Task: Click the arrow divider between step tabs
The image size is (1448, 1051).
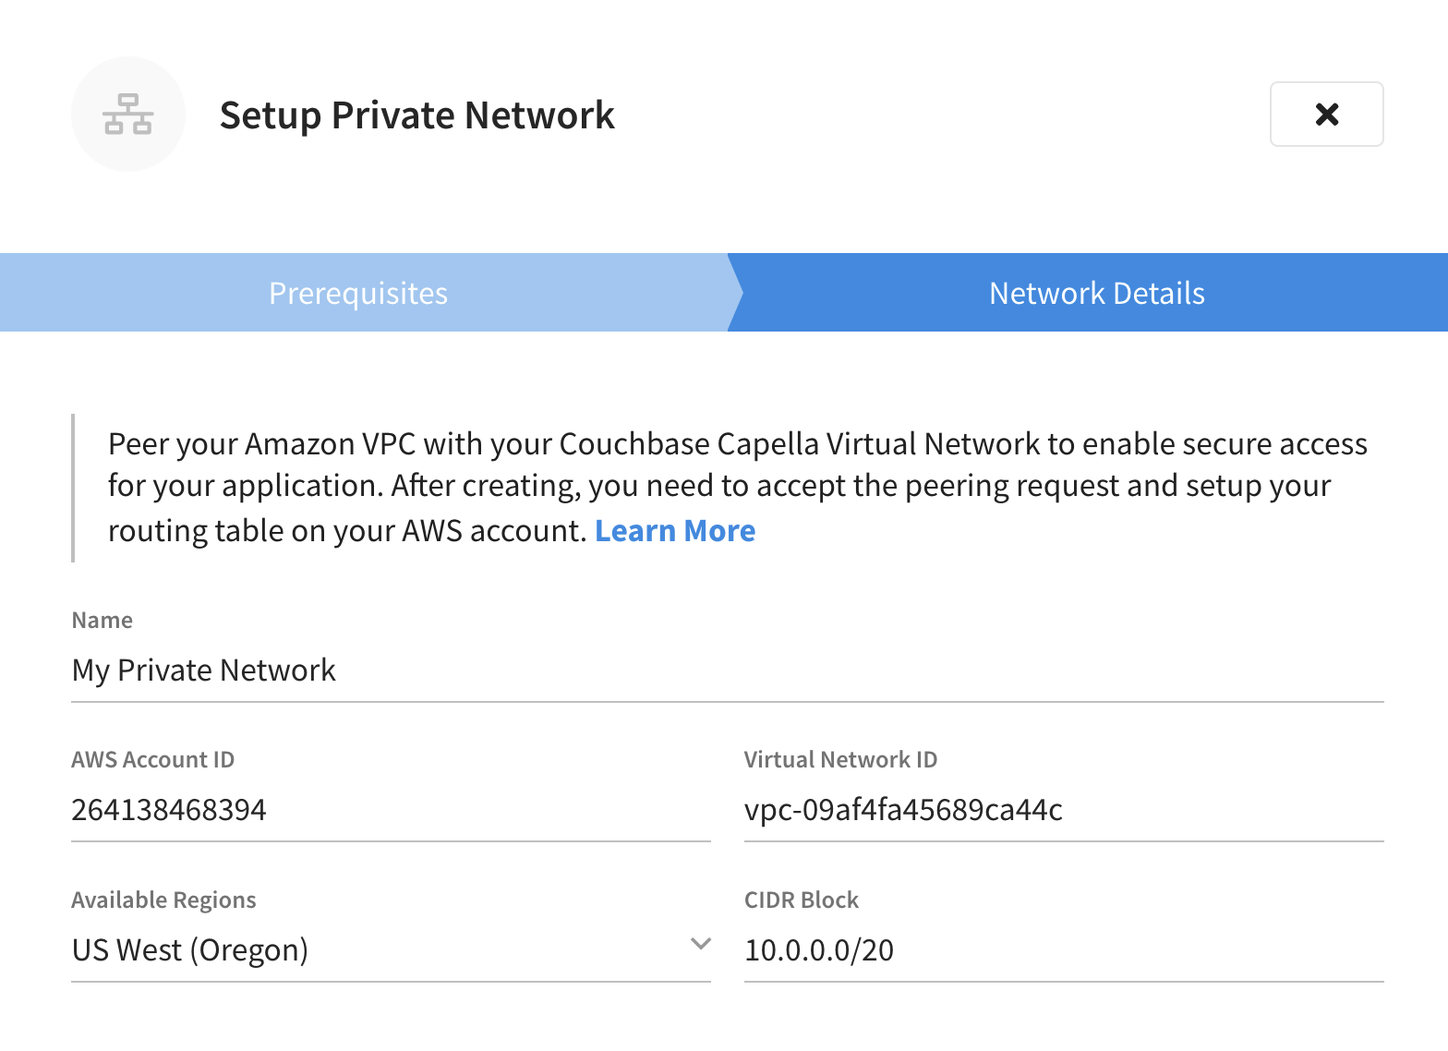Action: 736,293
